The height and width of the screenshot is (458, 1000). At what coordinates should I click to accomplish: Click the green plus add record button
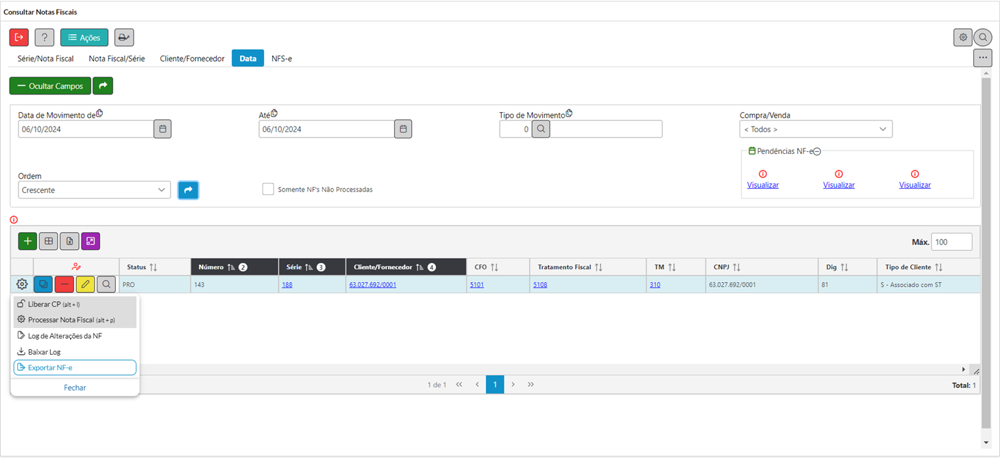click(x=27, y=241)
